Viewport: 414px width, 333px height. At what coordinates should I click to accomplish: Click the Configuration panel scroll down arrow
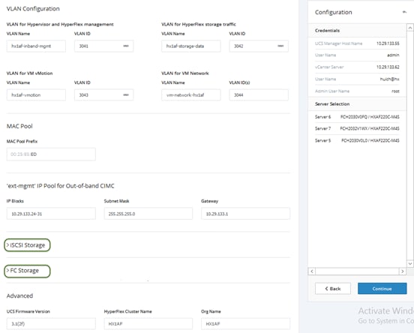pyautogui.click(x=409, y=263)
